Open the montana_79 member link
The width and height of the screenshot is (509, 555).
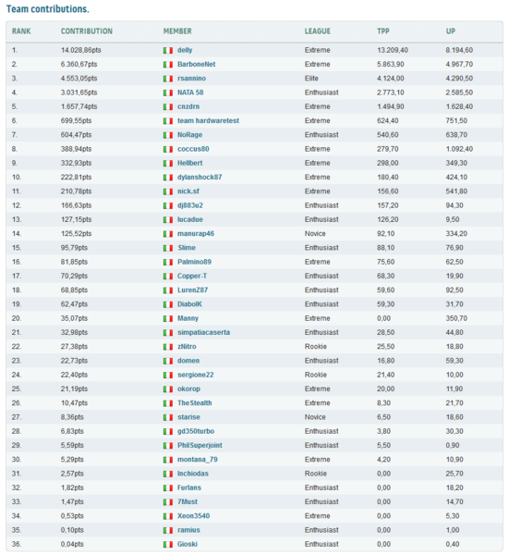coord(198,460)
